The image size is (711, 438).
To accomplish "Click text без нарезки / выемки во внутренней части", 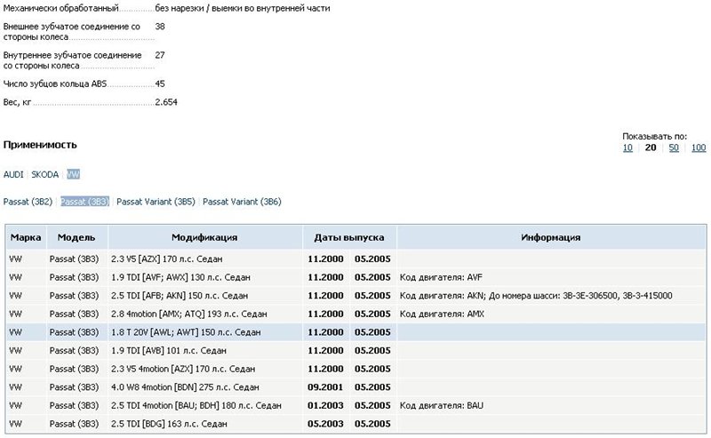I will (243, 8).
